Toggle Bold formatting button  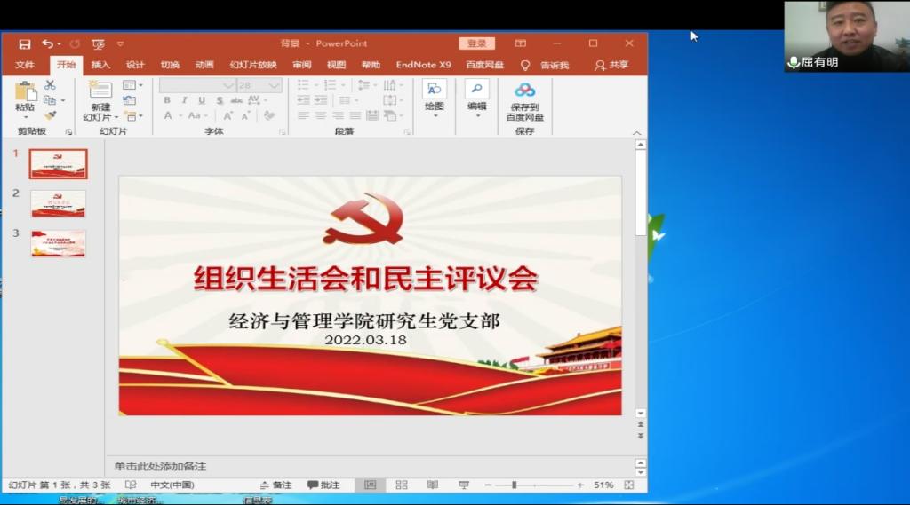click(x=167, y=100)
